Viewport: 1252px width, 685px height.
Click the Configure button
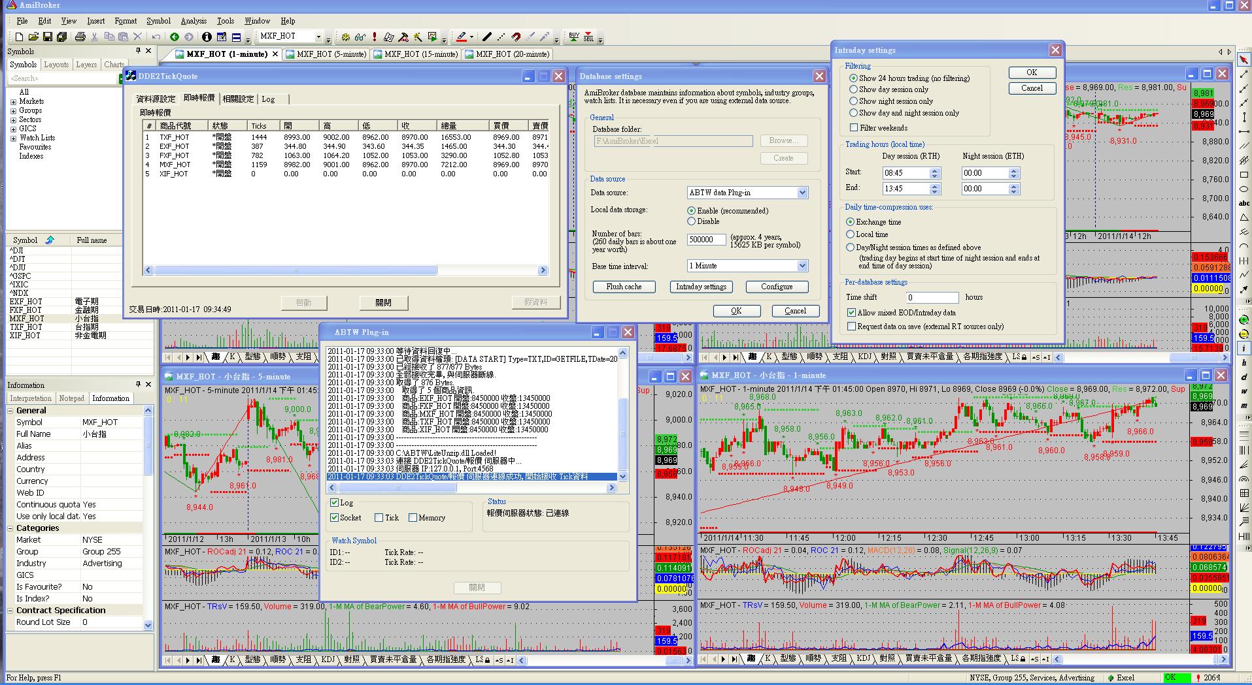(x=777, y=287)
